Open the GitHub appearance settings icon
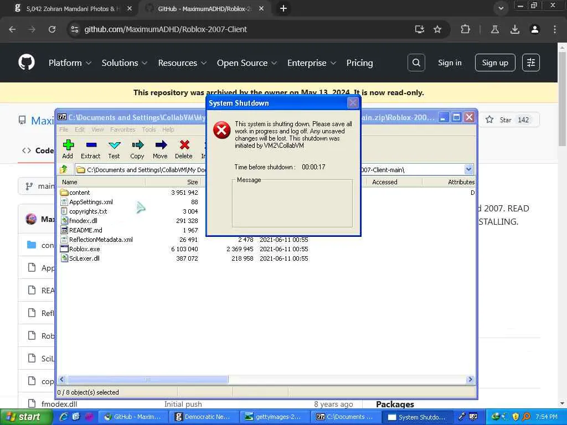This screenshot has height=425, width=567. click(x=531, y=63)
